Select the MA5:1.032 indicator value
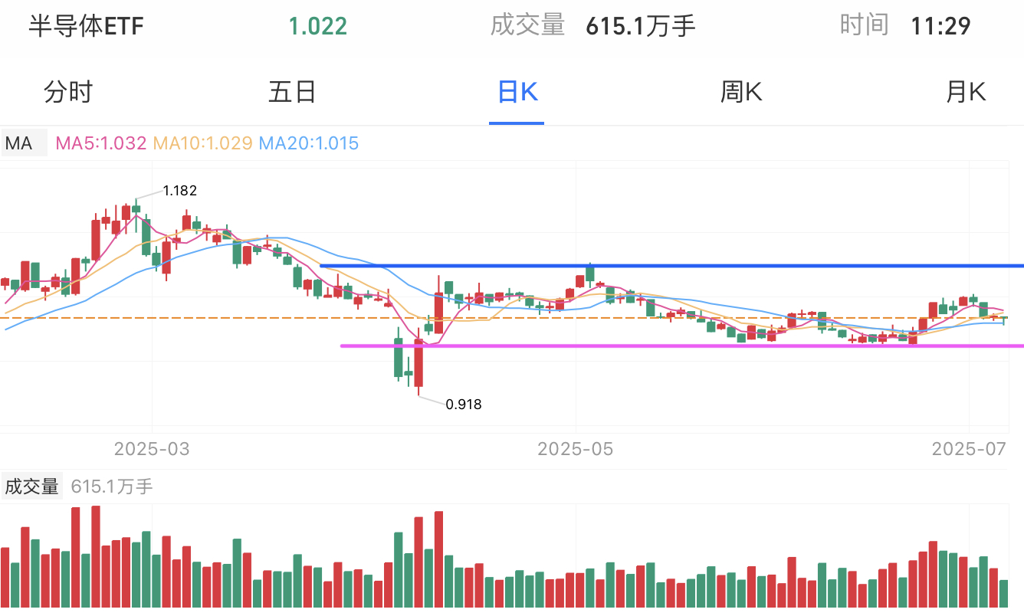 (101, 143)
